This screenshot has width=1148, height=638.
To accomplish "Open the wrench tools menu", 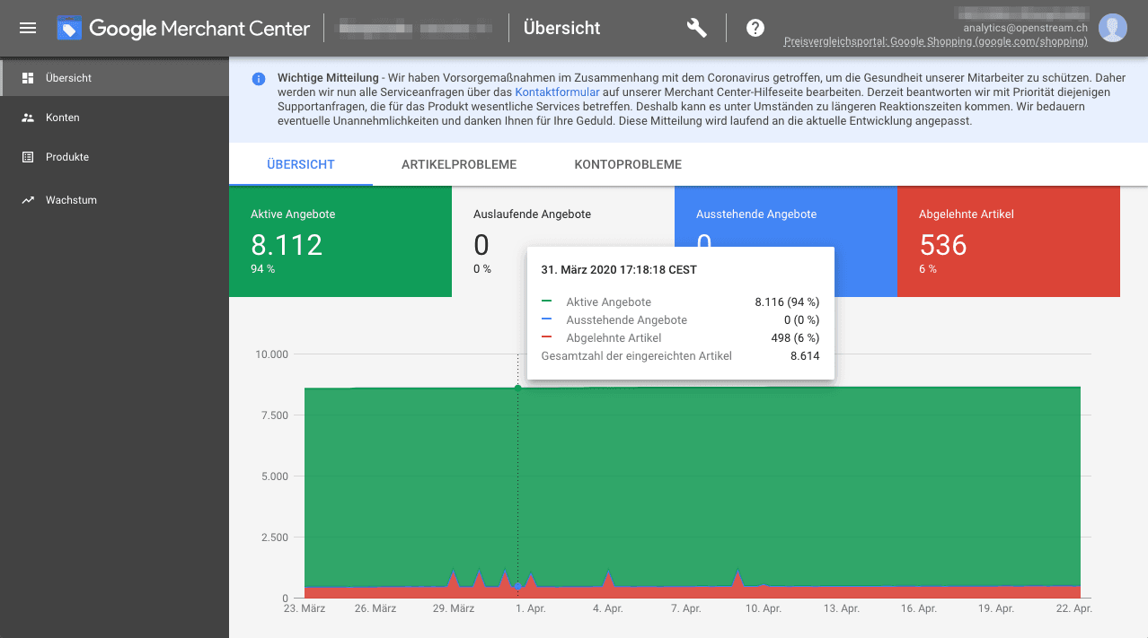I will pos(696,28).
